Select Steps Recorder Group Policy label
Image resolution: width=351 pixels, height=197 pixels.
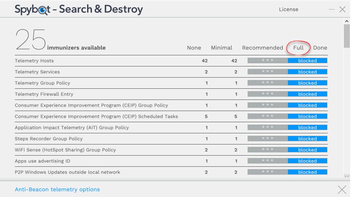(x=49, y=139)
